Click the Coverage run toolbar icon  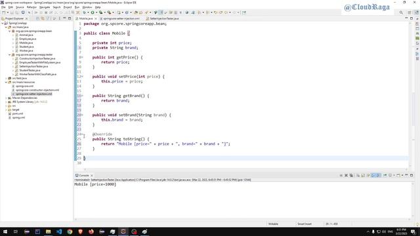point(100,12)
